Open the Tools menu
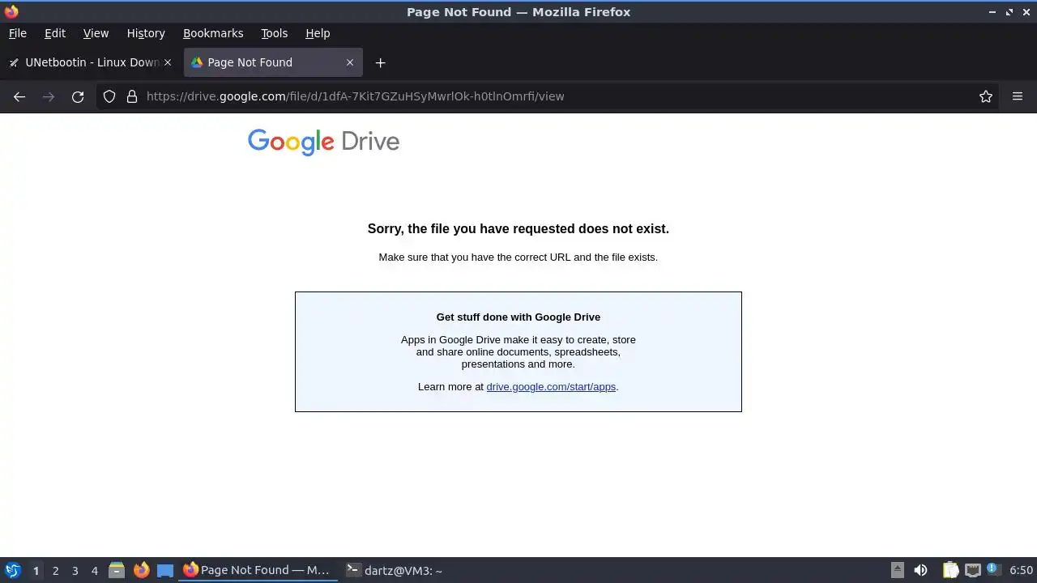 pyautogui.click(x=274, y=33)
